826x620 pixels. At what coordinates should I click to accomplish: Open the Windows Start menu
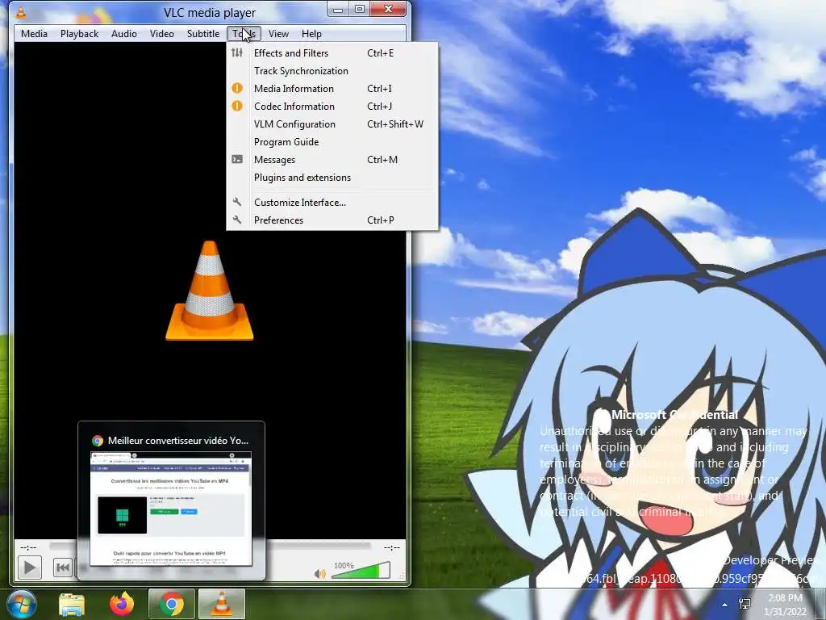pos(22,604)
